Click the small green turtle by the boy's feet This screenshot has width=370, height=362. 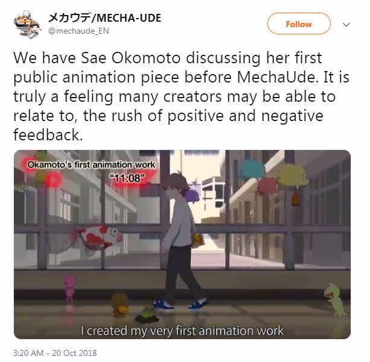click(147, 315)
